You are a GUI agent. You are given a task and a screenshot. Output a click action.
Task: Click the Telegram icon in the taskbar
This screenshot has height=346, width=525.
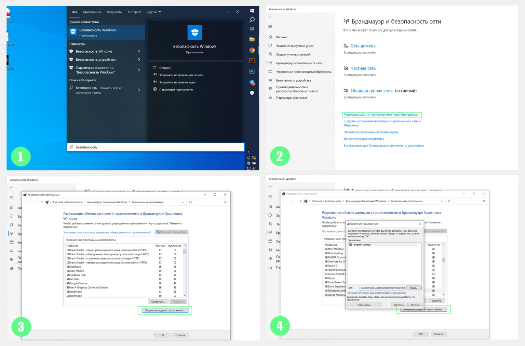pos(252,82)
